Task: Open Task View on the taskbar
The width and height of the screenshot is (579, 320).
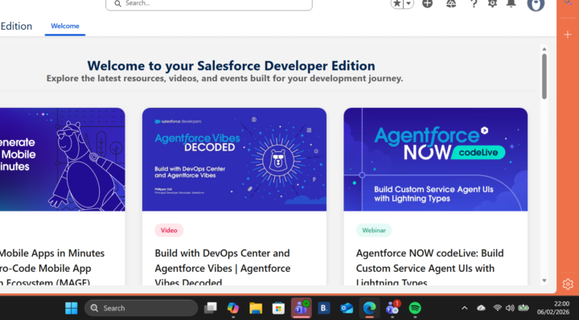Action: click(x=211, y=308)
